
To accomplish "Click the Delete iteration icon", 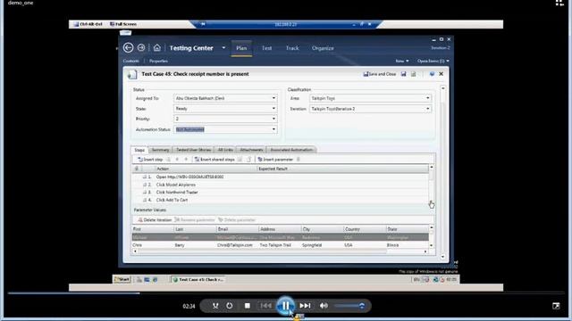I will pyautogui.click(x=140, y=220).
